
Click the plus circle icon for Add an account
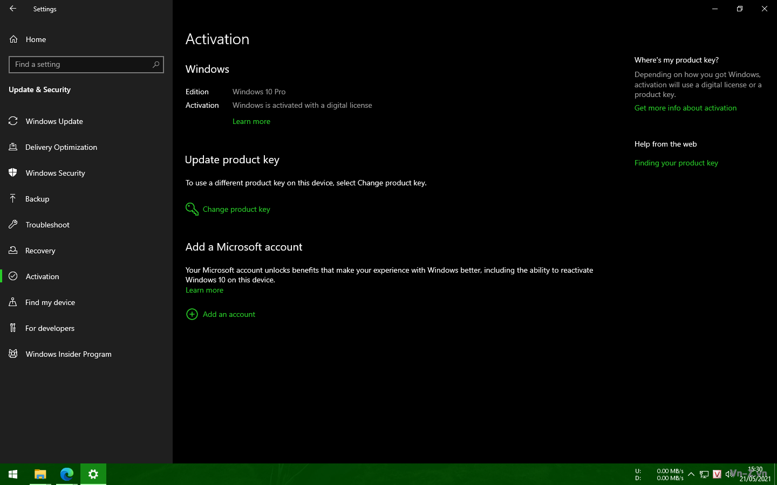192,314
